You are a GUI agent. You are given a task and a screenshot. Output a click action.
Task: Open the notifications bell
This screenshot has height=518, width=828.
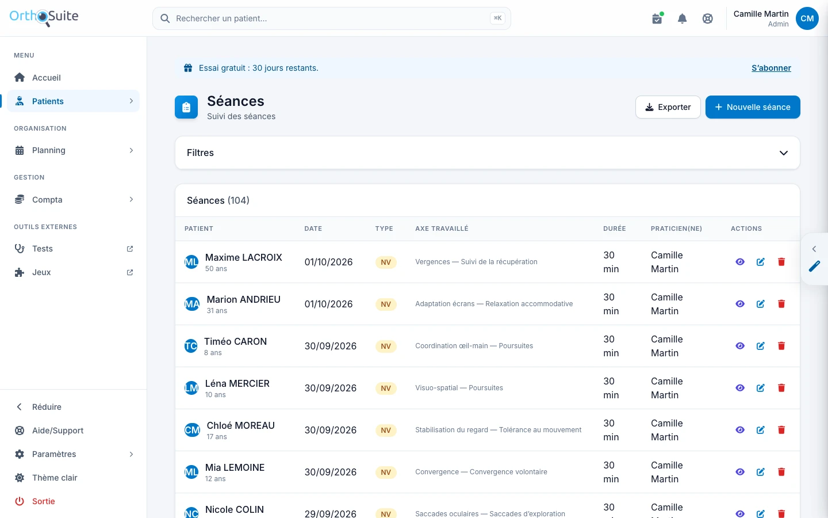point(683,18)
